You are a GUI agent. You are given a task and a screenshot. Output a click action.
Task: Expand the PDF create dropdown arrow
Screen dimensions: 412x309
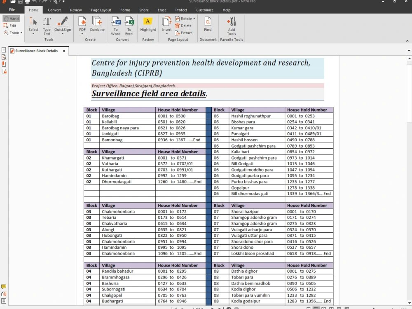pos(82,34)
